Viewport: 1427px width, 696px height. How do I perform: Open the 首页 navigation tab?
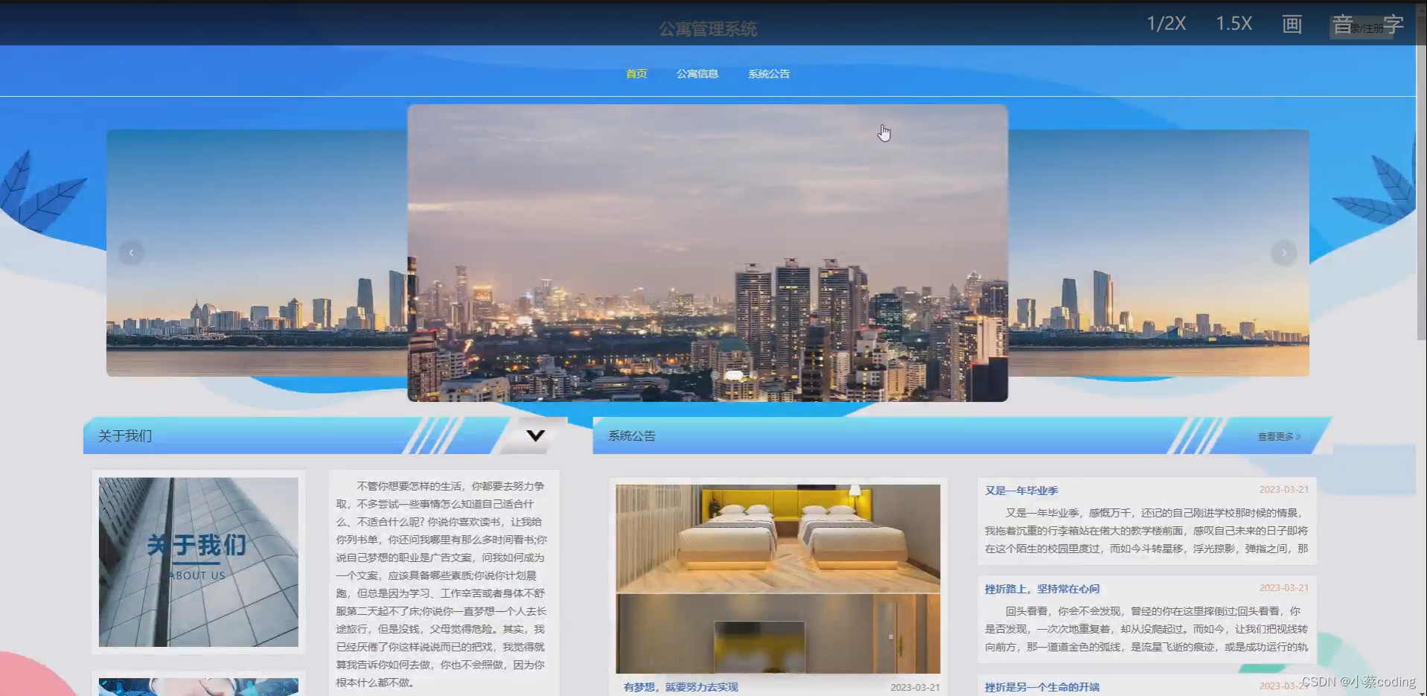[x=636, y=74]
